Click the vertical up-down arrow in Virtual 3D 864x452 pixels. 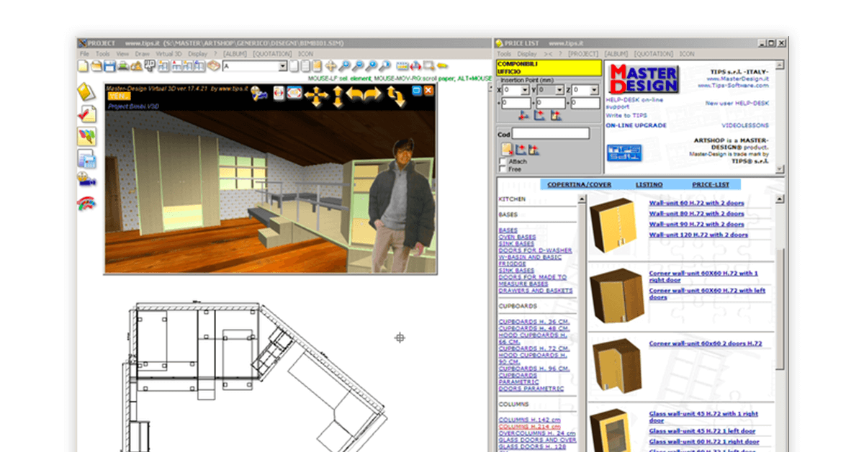[337, 96]
